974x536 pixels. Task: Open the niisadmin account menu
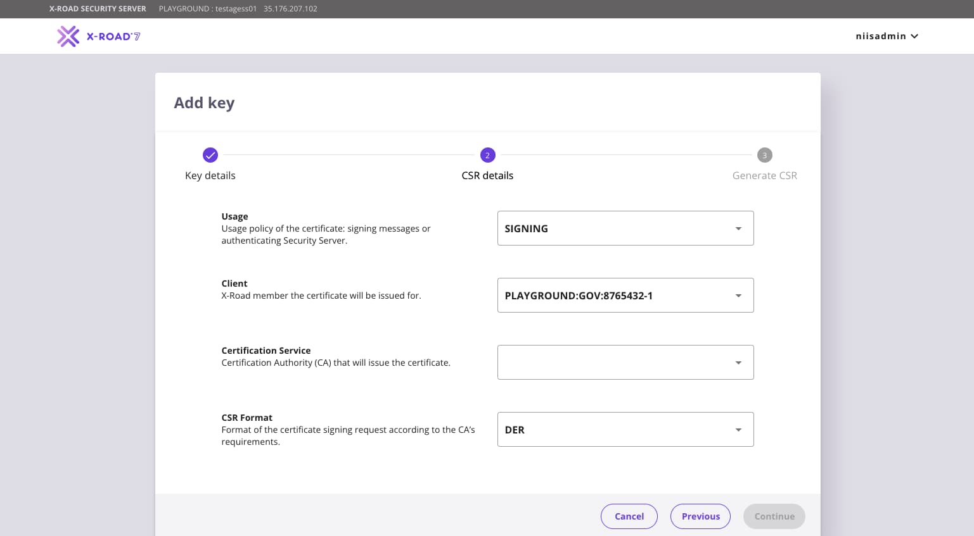point(880,36)
